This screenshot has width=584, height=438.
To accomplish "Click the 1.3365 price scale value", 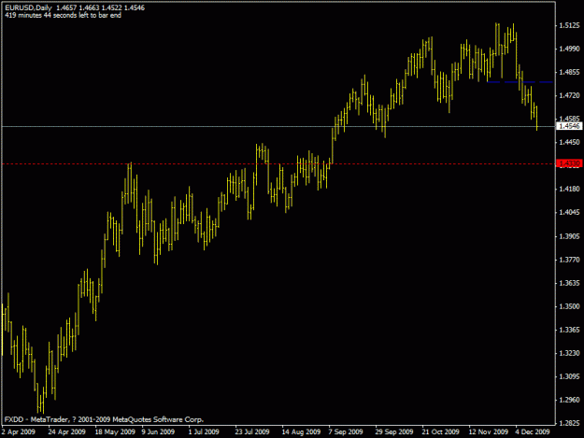I will pyautogui.click(x=570, y=330).
